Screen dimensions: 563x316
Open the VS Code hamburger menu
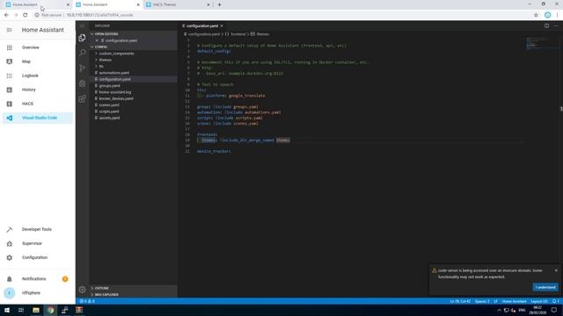tap(82, 25)
